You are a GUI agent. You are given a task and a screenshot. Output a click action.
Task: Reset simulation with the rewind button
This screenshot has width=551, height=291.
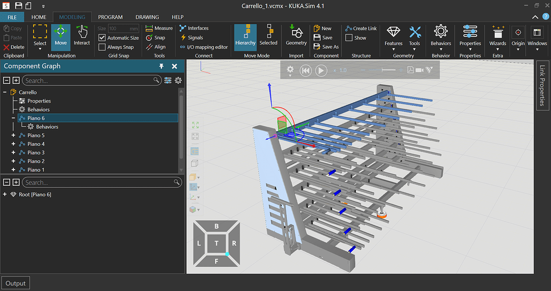click(306, 70)
